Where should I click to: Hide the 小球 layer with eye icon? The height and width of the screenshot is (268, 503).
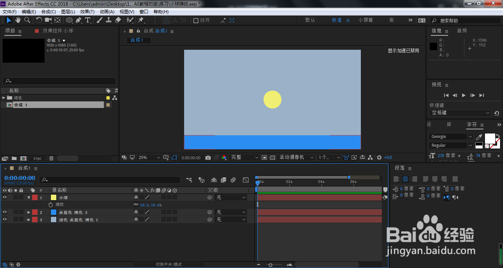[x=5, y=198]
